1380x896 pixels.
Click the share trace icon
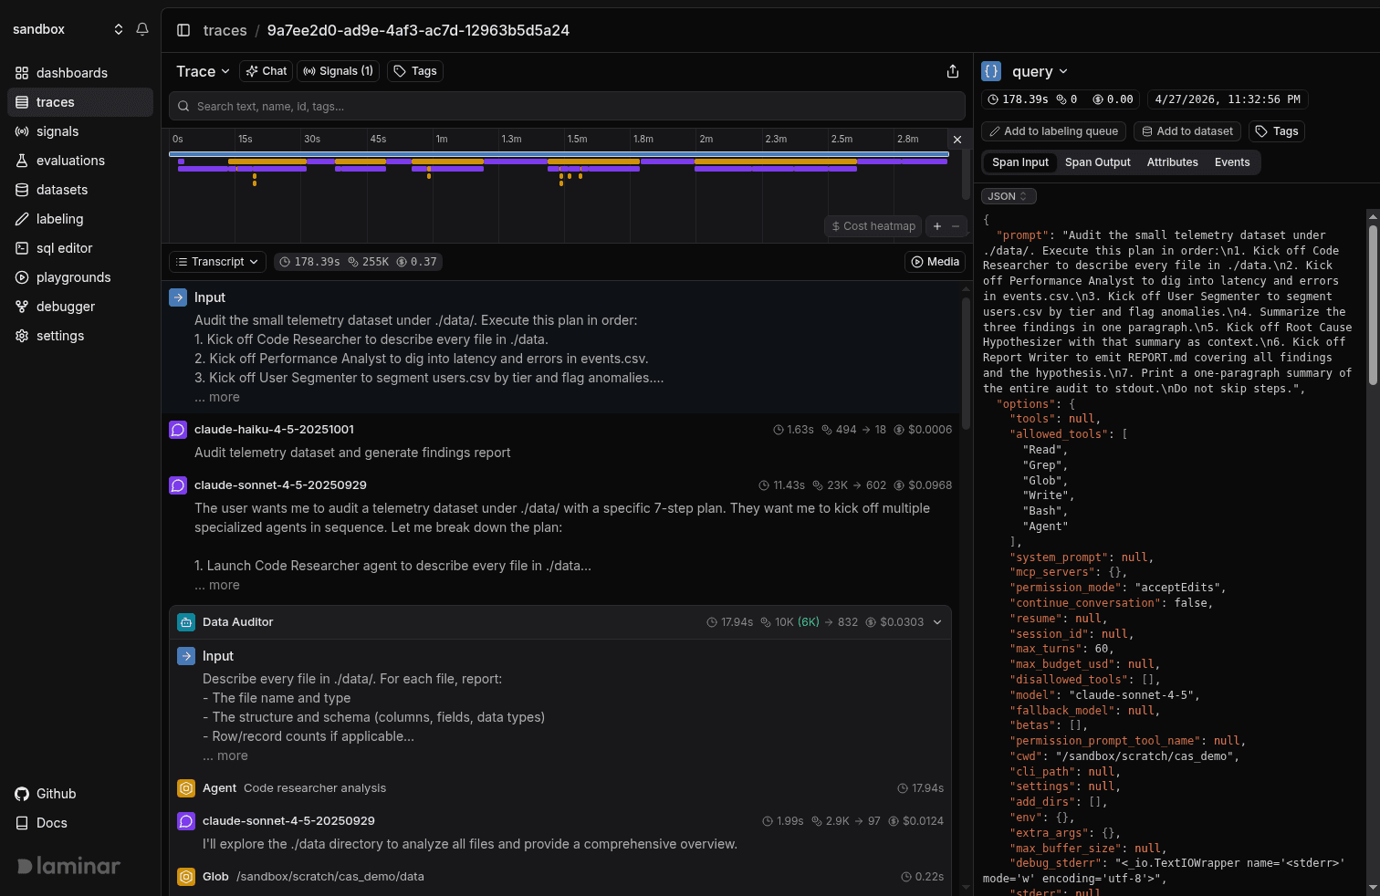953,71
